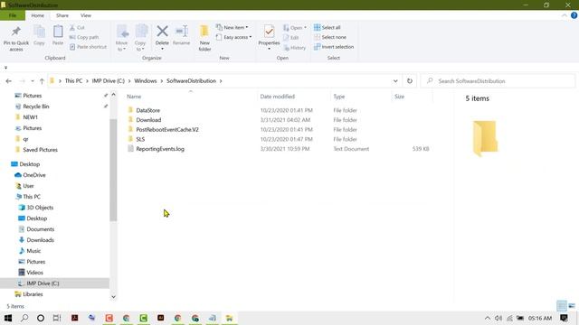Viewport: 579px width, 325px height.
Task: Switch to the Home ribbon tab
Action: (x=38, y=15)
